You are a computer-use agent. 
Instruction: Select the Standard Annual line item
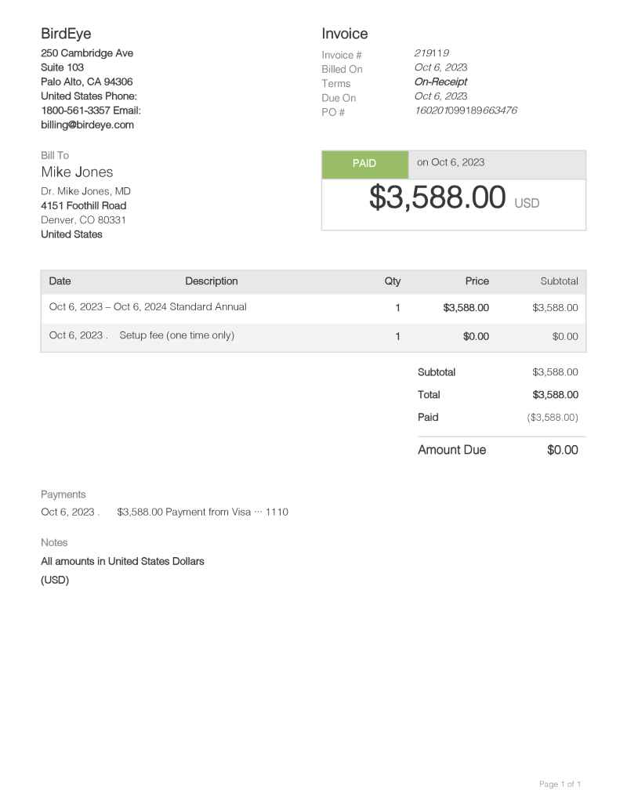[147, 307]
